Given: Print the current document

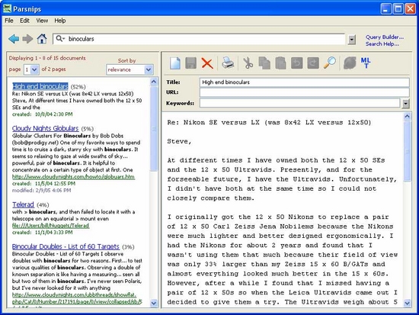Looking at the screenshot, I should click(x=228, y=63).
